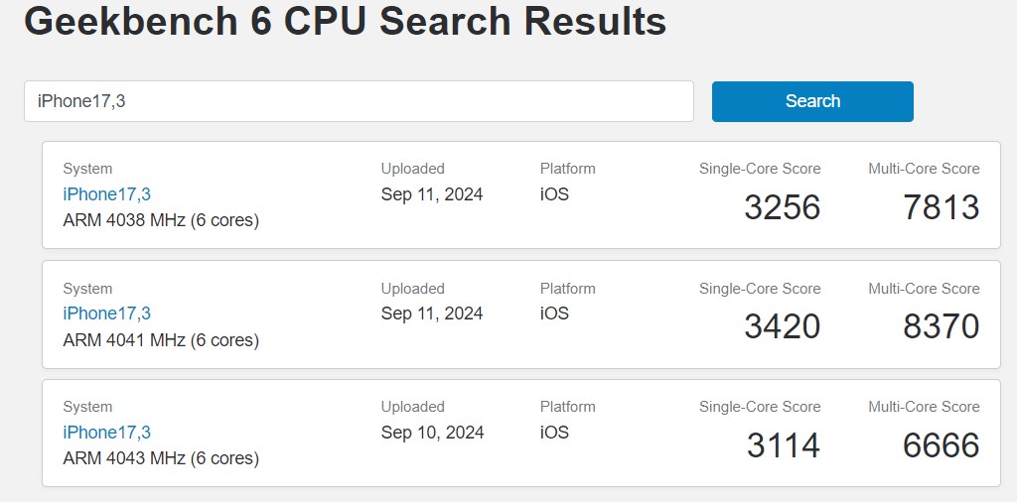Open the iPhone17,3 result with 4041 MHz
Screen dimensions: 1017x502
106,314
